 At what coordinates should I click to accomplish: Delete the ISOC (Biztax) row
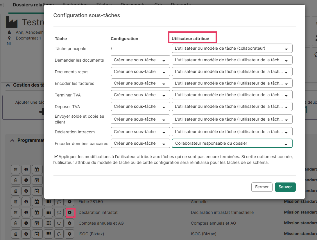tap(16, 234)
